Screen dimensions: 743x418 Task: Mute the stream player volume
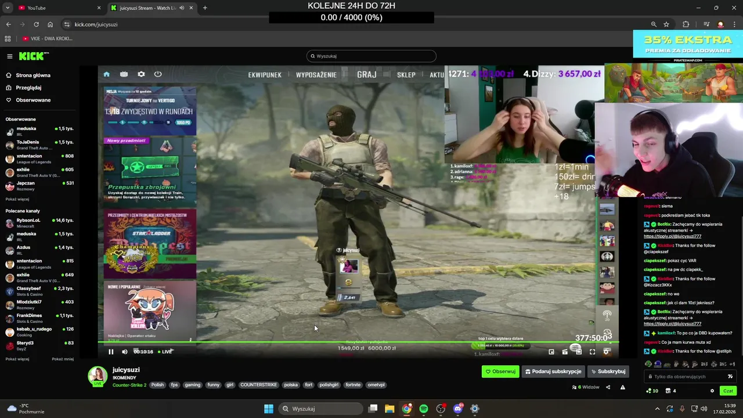pyautogui.click(x=124, y=352)
